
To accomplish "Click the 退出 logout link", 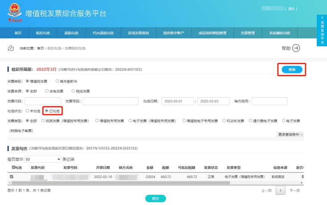I will (291, 8).
